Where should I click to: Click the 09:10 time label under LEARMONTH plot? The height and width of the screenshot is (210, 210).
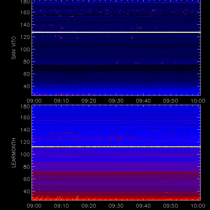pyautogui.click(x=61, y=206)
